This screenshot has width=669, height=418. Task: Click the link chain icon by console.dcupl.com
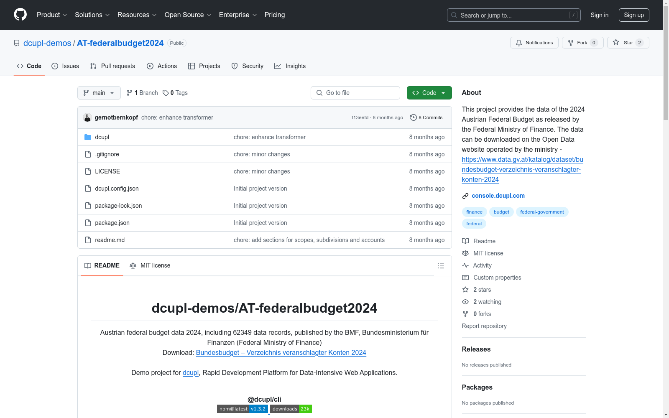[x=465, y=196]
